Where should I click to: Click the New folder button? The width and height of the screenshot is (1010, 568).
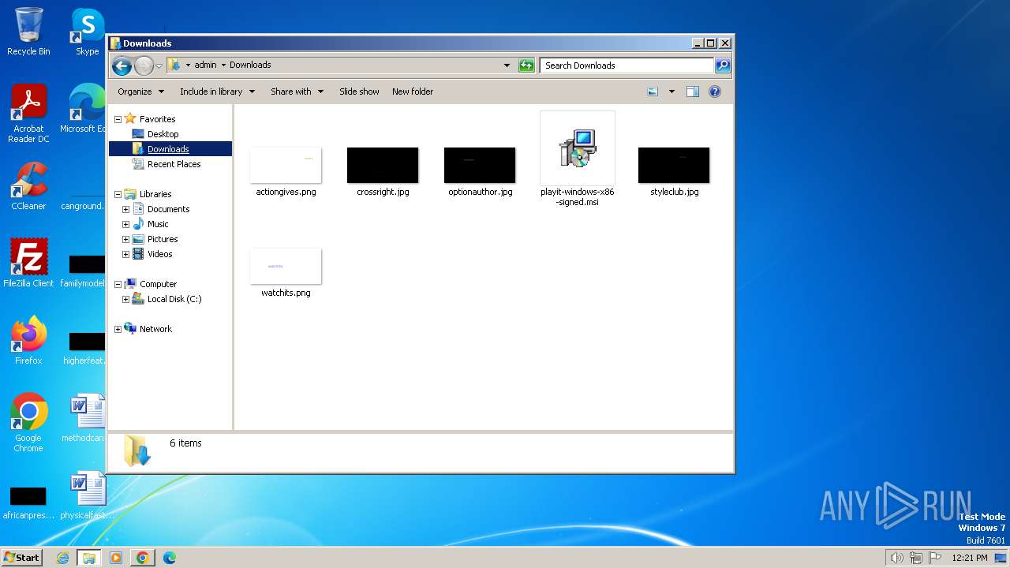click(413, 92)
